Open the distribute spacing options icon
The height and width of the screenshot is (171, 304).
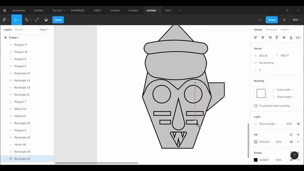coord(298,38)
